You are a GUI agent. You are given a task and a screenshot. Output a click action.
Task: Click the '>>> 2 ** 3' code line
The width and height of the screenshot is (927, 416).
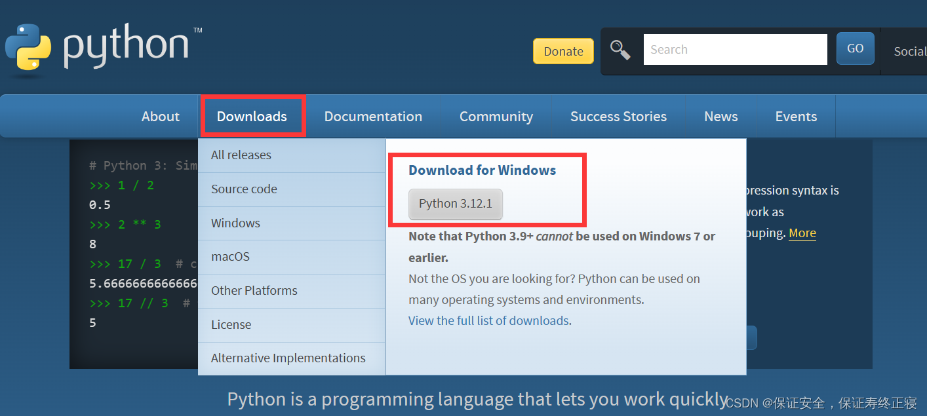tap(125, 225)
